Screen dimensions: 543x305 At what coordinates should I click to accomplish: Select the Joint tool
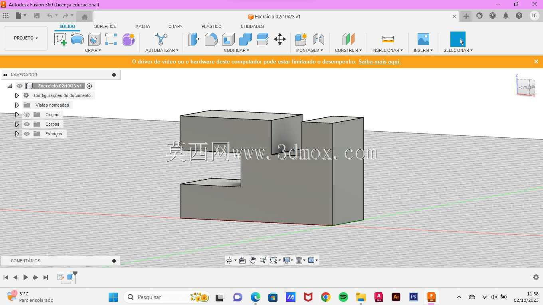[x=318, y=39]
